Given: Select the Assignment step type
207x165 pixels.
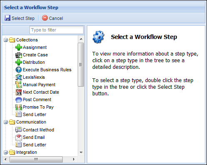Looking at the screenshot, I should [35, 47].
